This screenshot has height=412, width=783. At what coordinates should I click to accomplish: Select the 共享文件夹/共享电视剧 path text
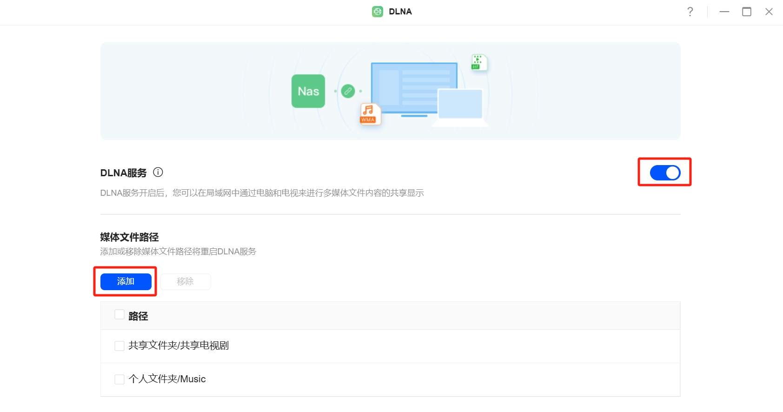point(179,346)
